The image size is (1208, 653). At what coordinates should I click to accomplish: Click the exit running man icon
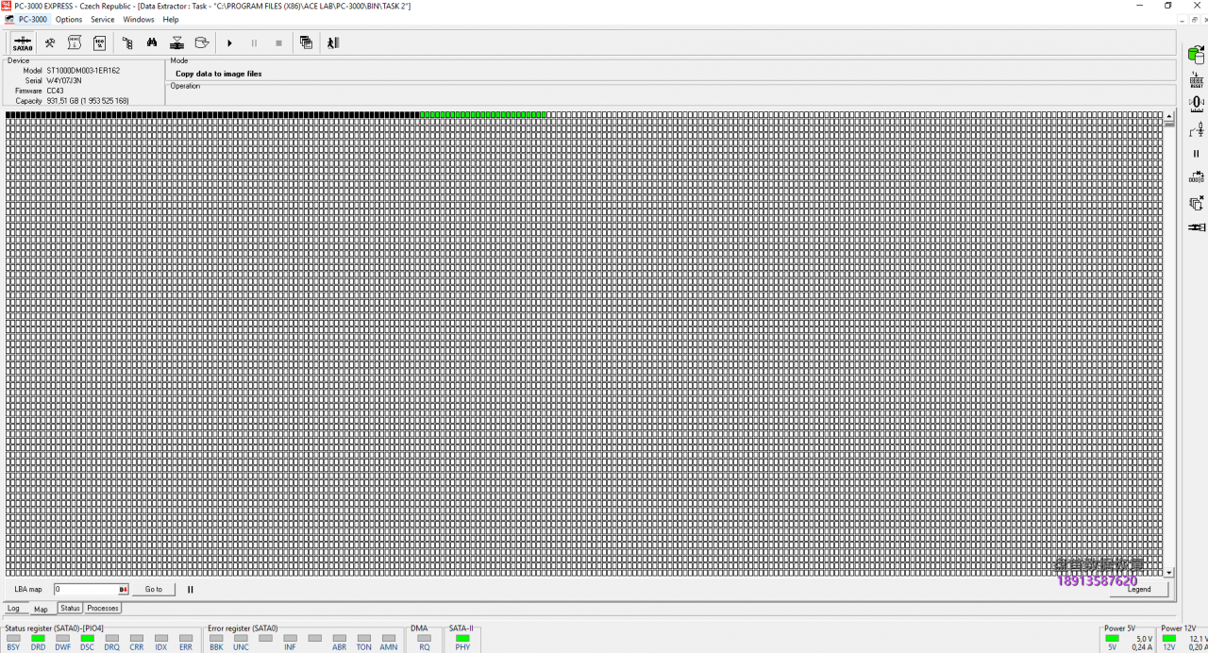(x=332, y=42)
